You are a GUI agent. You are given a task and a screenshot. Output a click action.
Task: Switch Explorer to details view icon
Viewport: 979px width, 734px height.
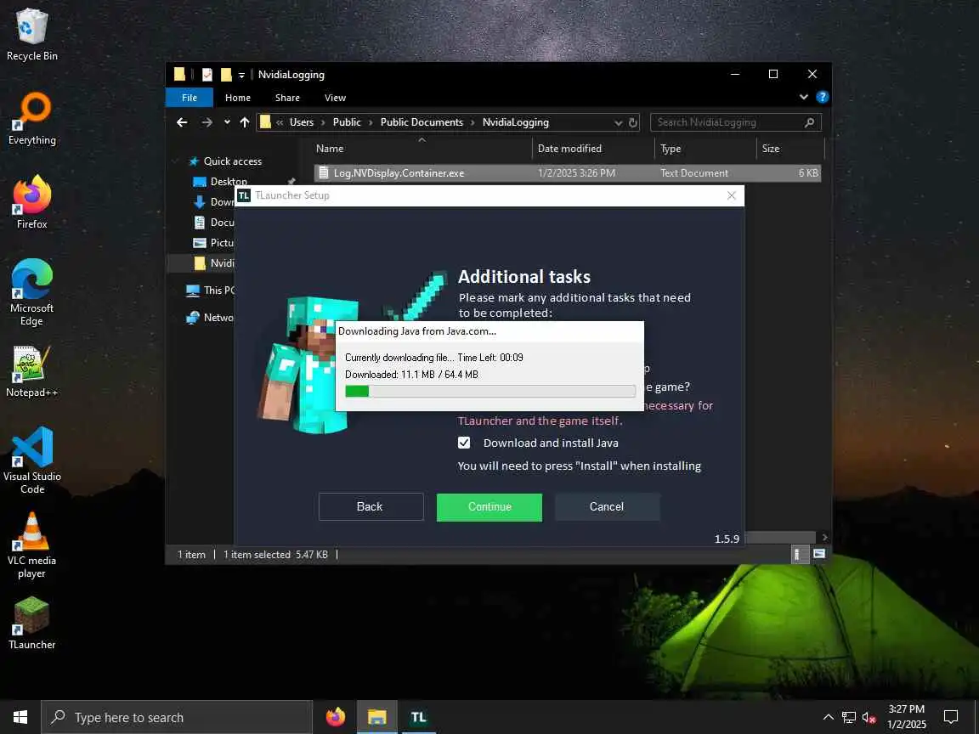coord(798,554)
